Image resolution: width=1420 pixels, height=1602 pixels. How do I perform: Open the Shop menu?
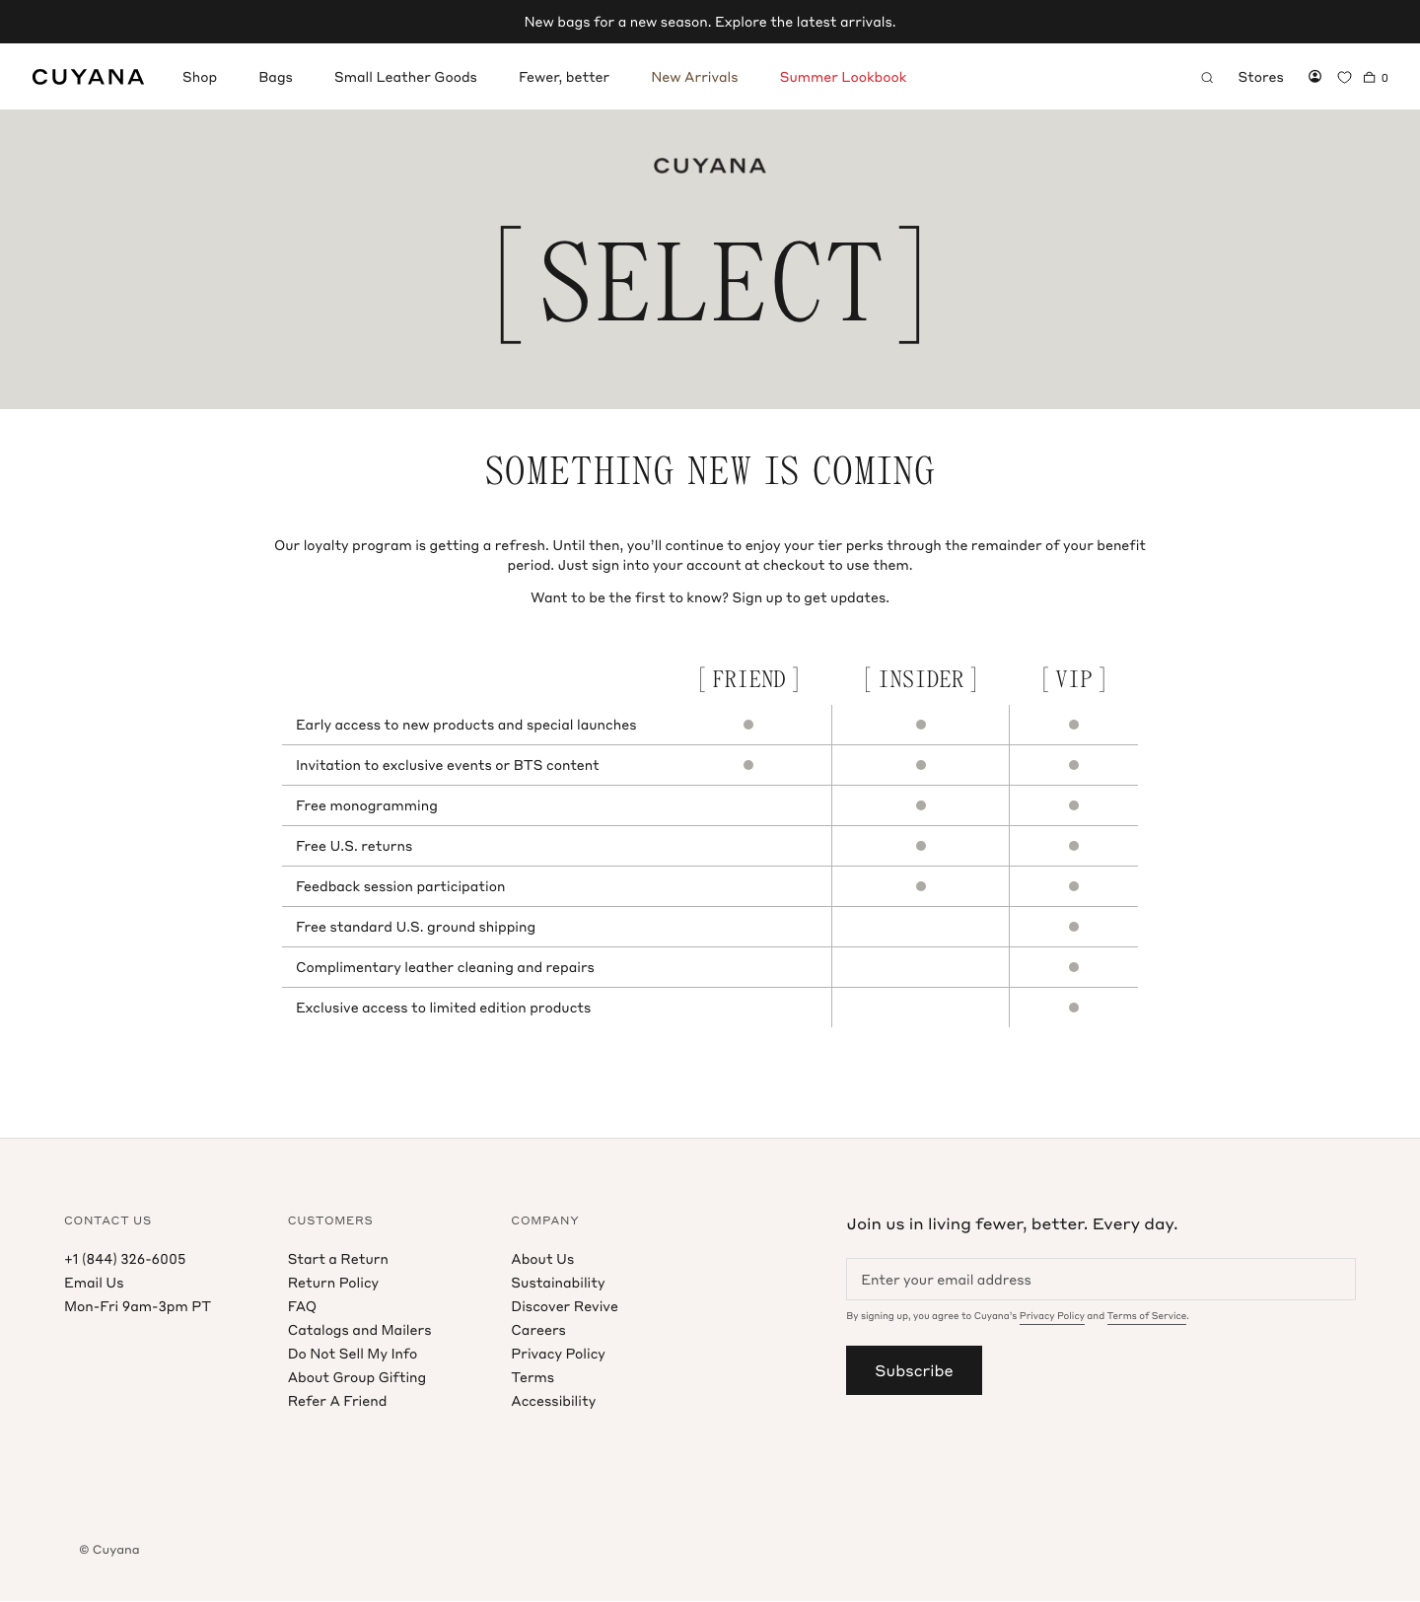(x=199, y=77)
